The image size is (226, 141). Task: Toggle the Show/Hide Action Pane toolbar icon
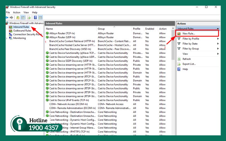(x=40, y=17)
